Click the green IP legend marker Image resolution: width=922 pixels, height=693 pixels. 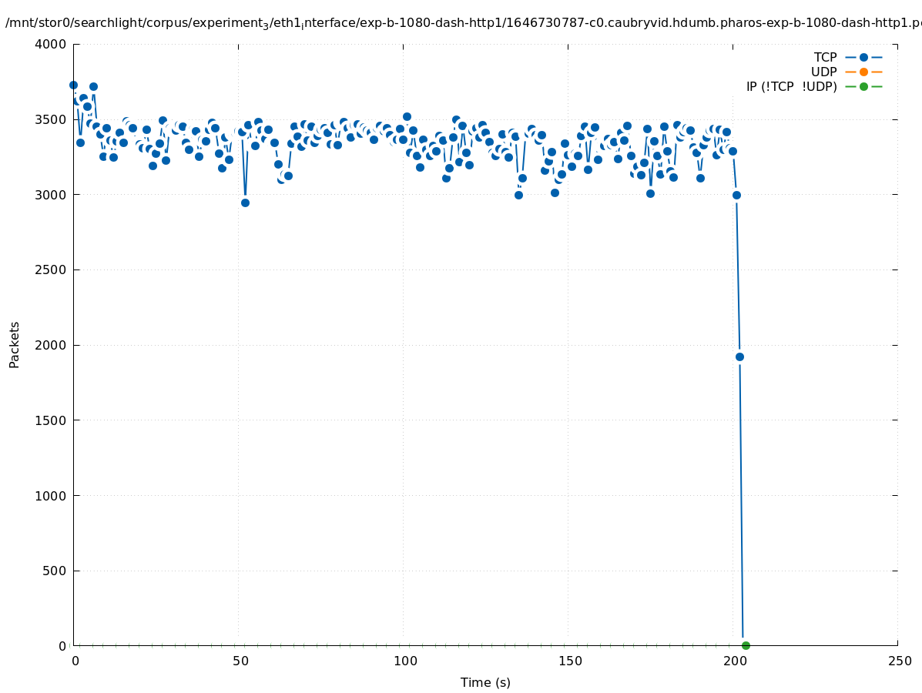click(863, 86)
